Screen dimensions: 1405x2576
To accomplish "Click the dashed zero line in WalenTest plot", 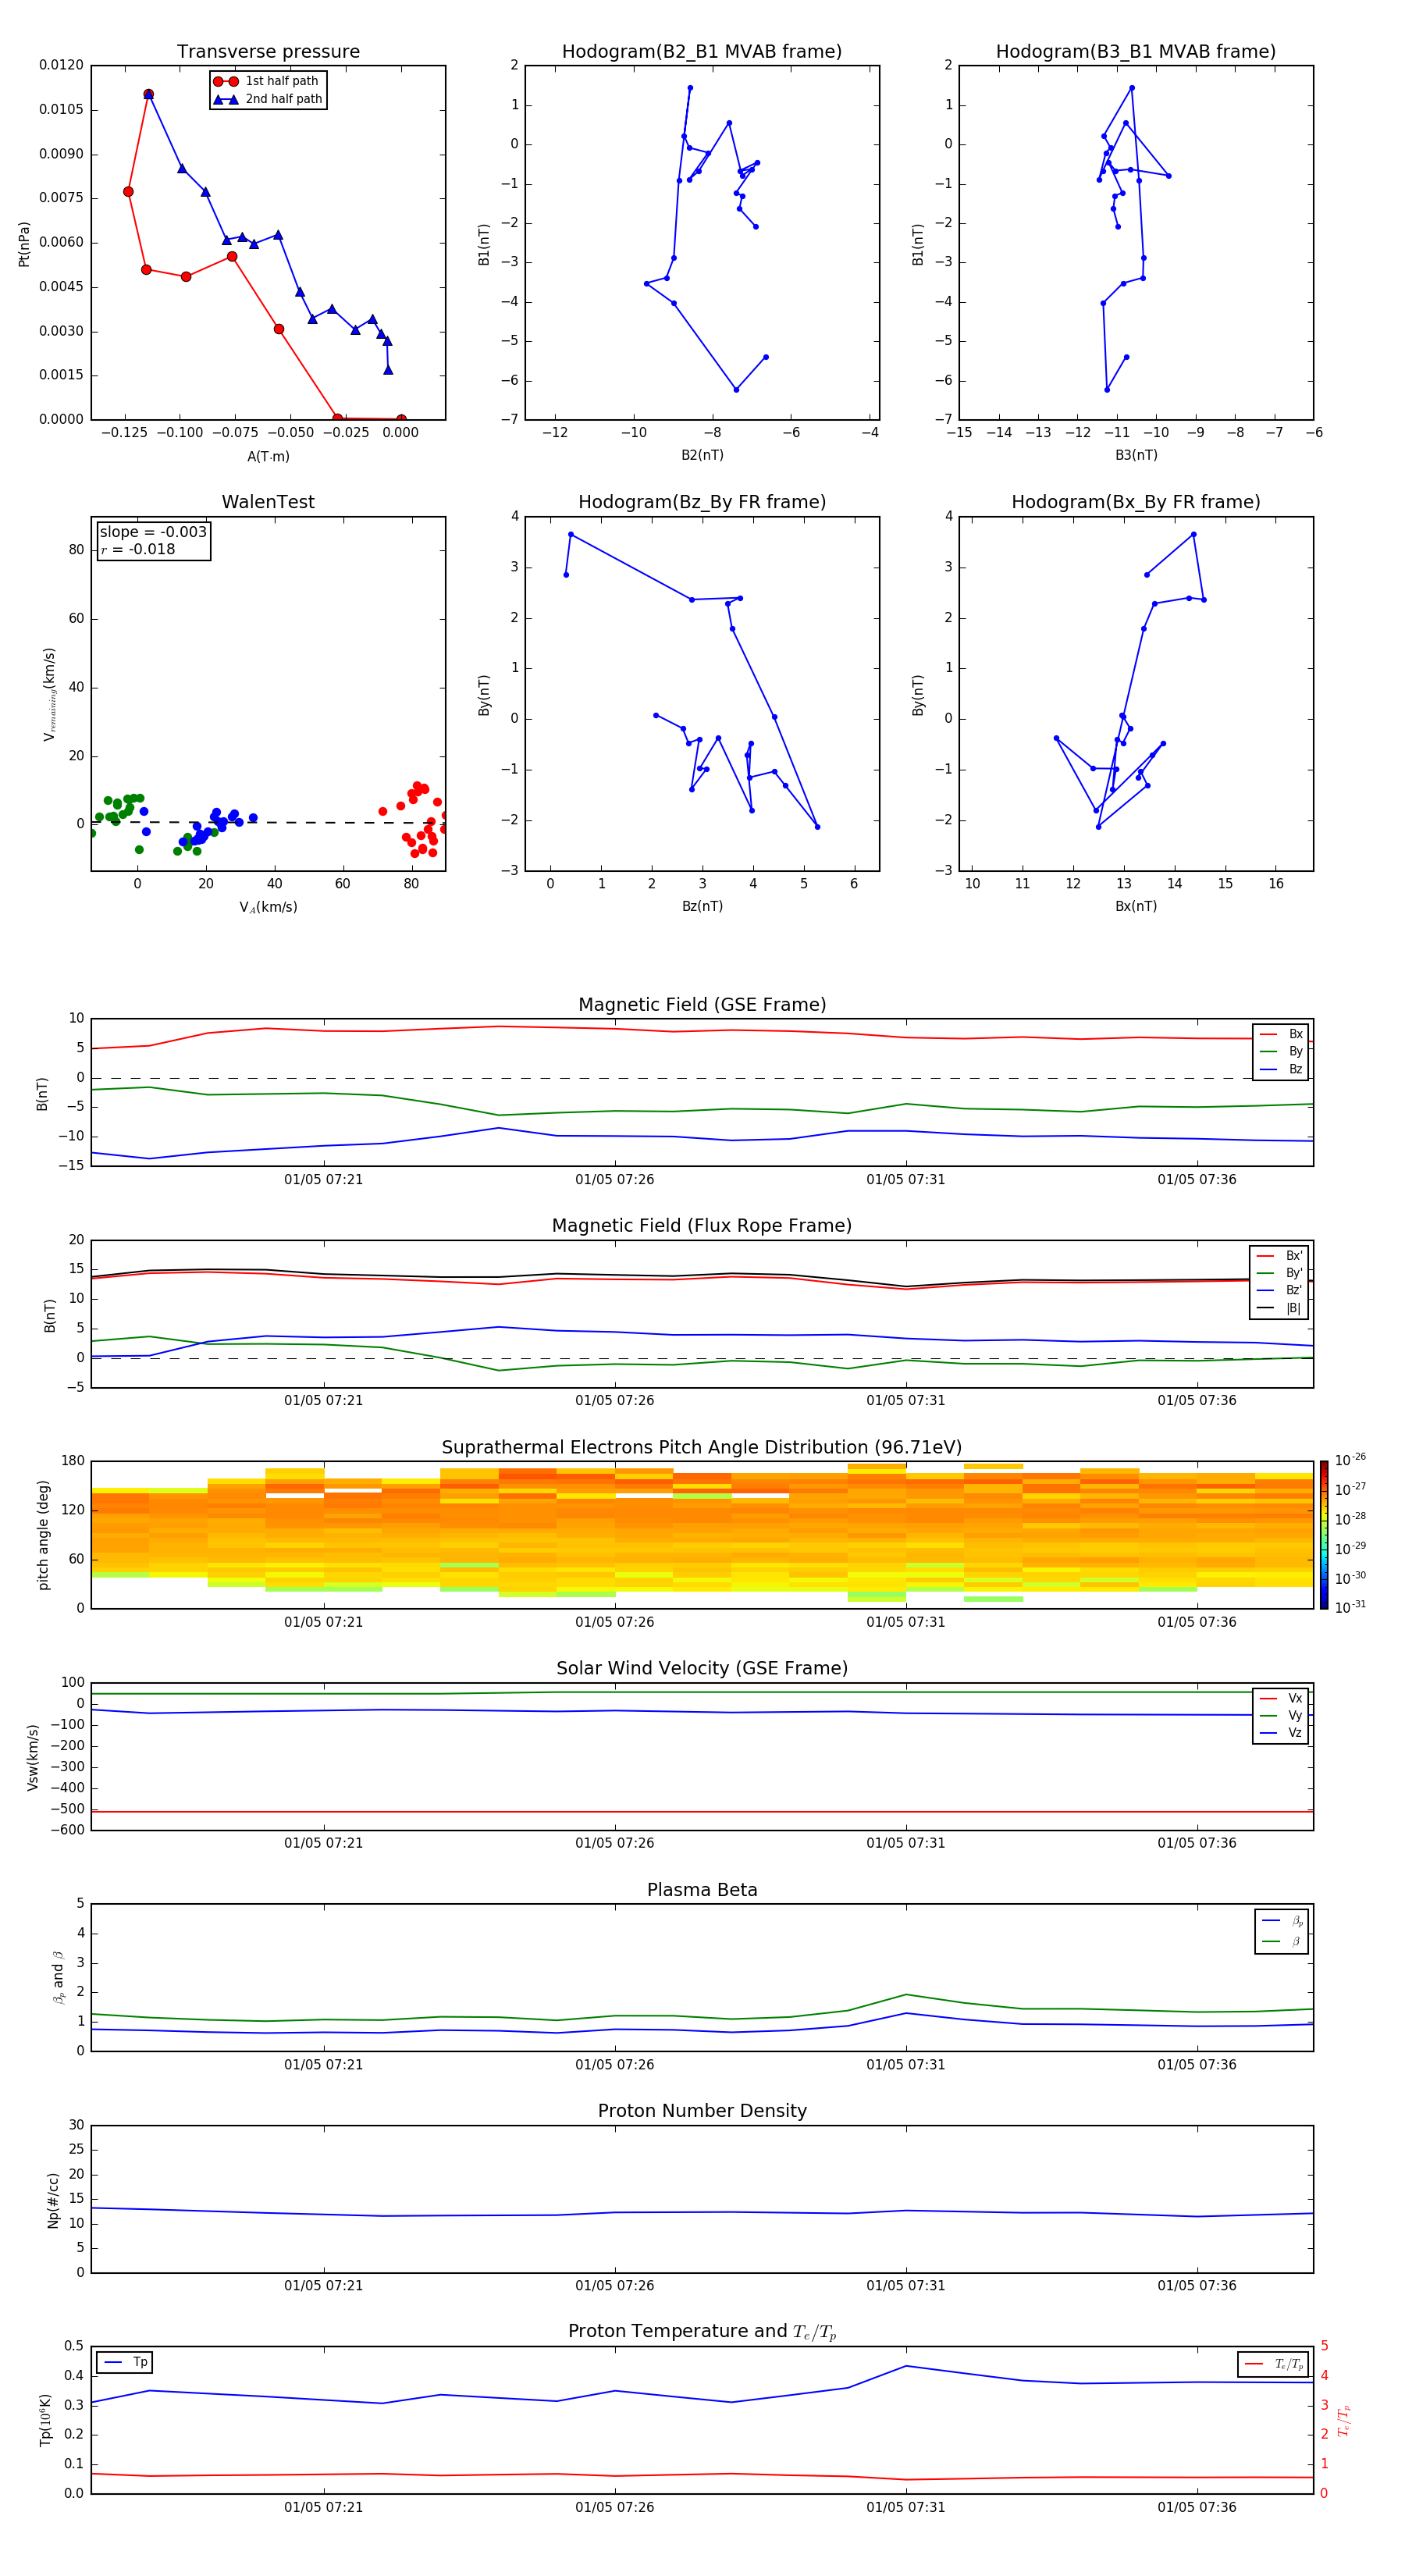I will [268, 823].
